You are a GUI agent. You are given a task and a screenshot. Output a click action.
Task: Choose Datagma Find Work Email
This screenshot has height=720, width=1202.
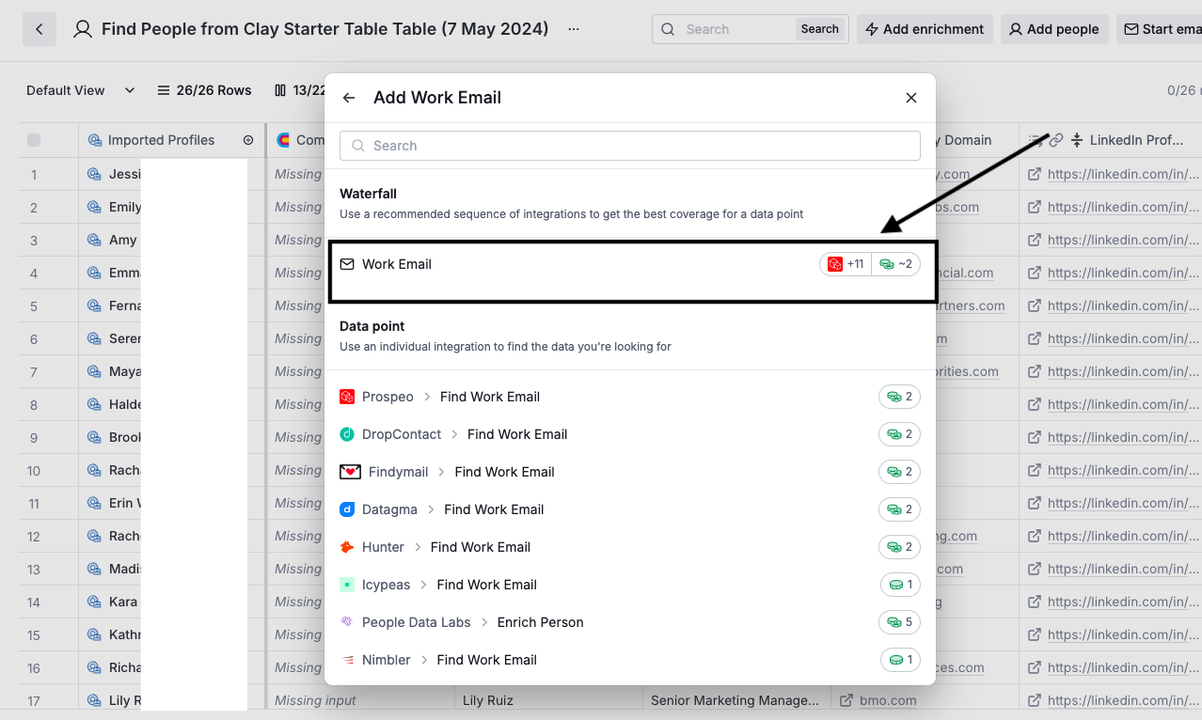[x=630, y=509]
